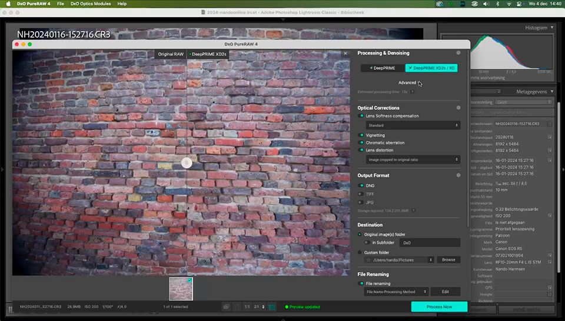Image resolution: width=565 pixels, height=321 pixels.
Task: Click the Processing & Denoising info dot
Action: point(458,53)
